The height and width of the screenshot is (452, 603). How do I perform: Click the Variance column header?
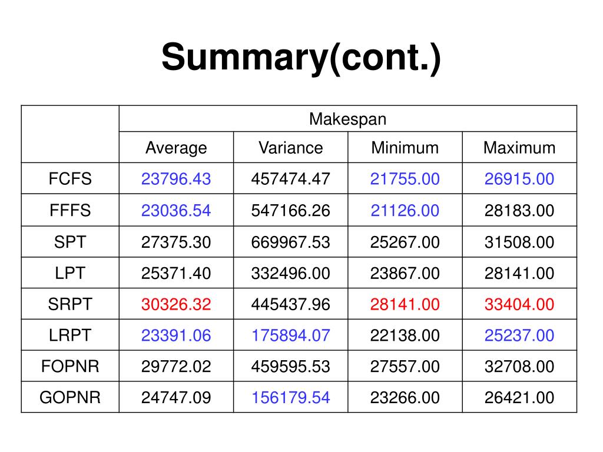coord(291,148)
